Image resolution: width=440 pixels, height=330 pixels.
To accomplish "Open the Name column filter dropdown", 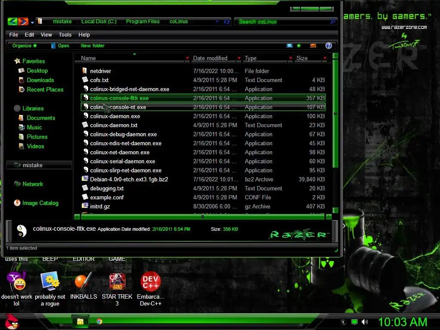I will tap(187, 58).
